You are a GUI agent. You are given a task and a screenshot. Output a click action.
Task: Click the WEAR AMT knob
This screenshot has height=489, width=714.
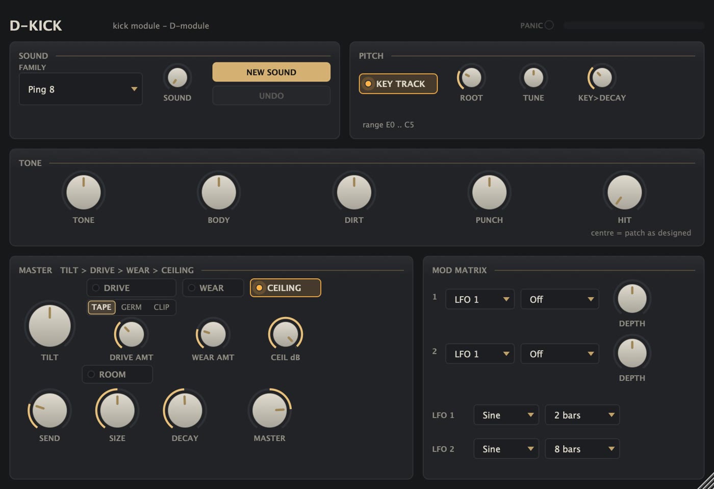[213, 334]
